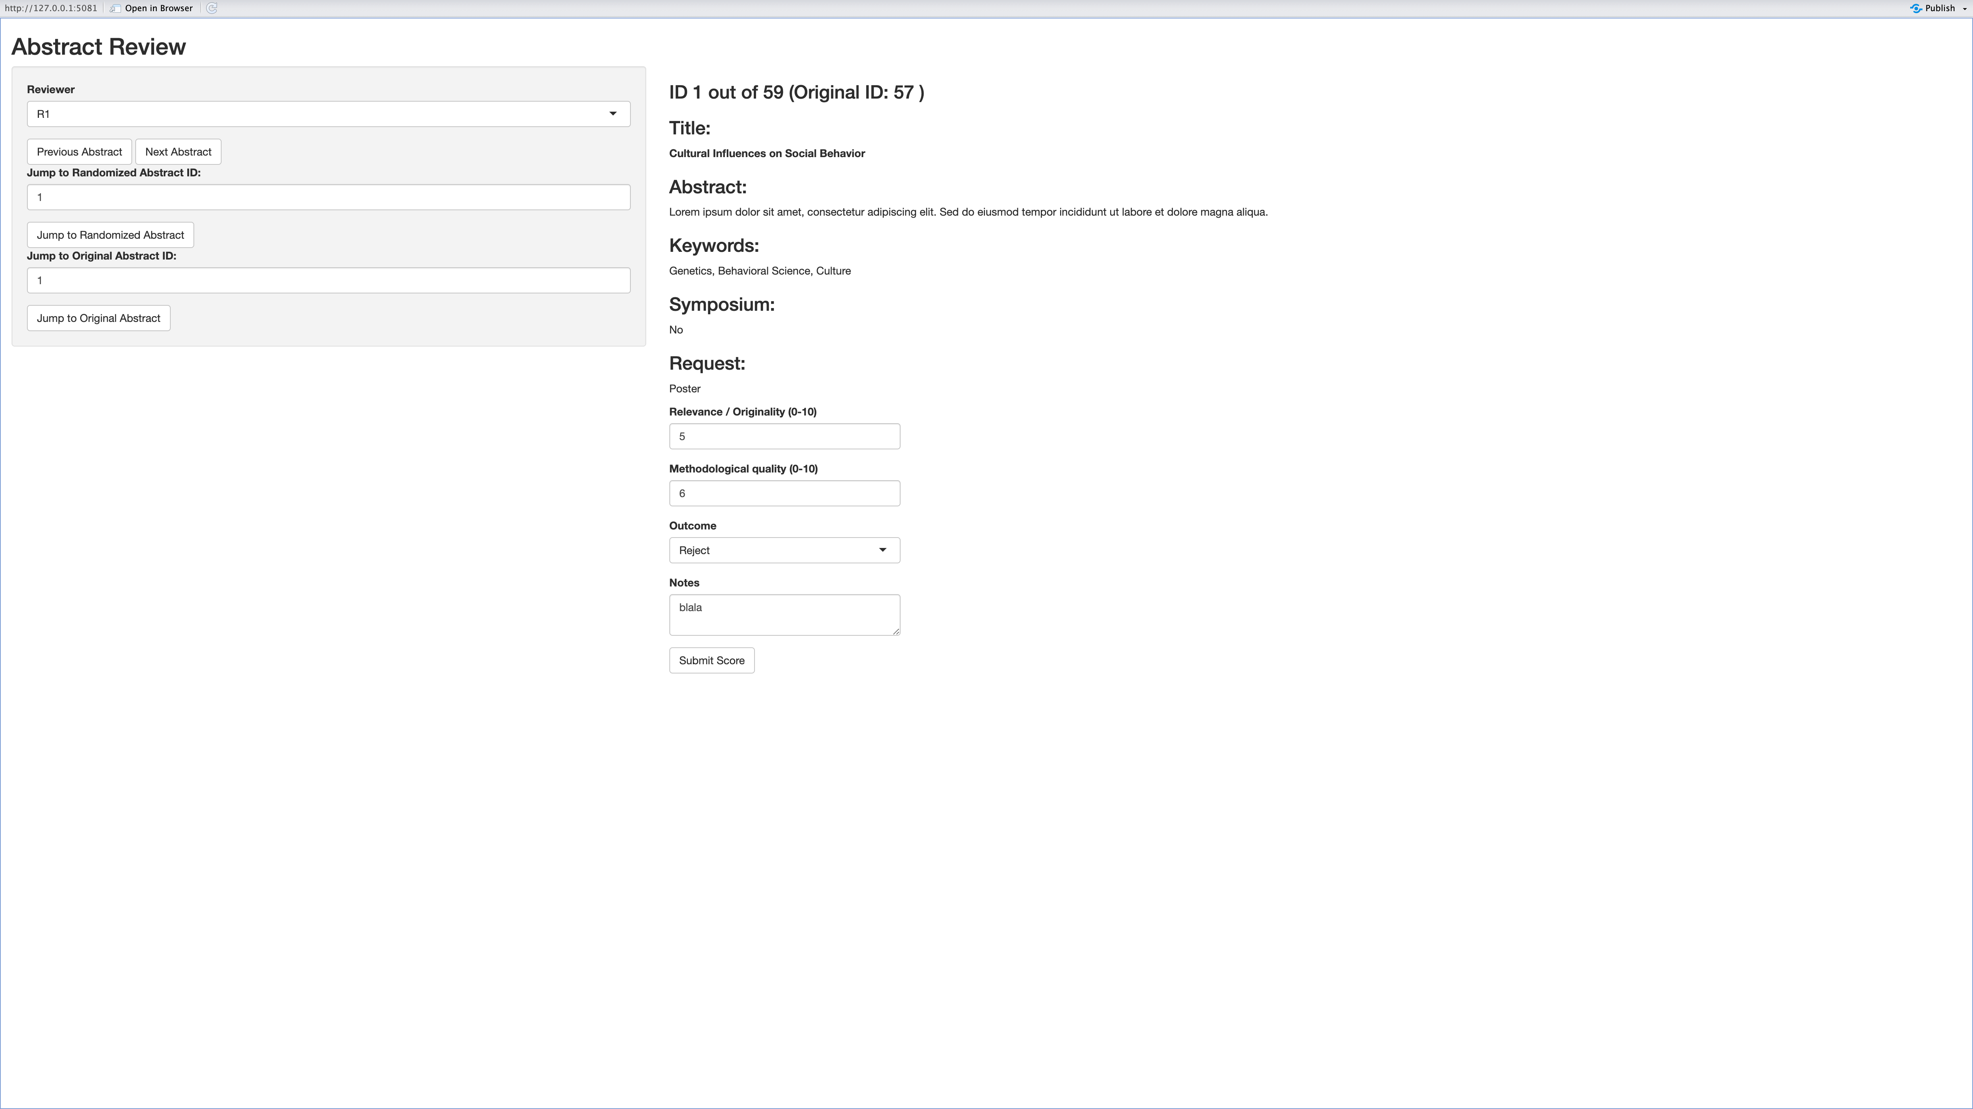Click the title Cultural Influences on Social Behavior
This screenshot has width=1973, height=1109.
click(x=767, y=153)
